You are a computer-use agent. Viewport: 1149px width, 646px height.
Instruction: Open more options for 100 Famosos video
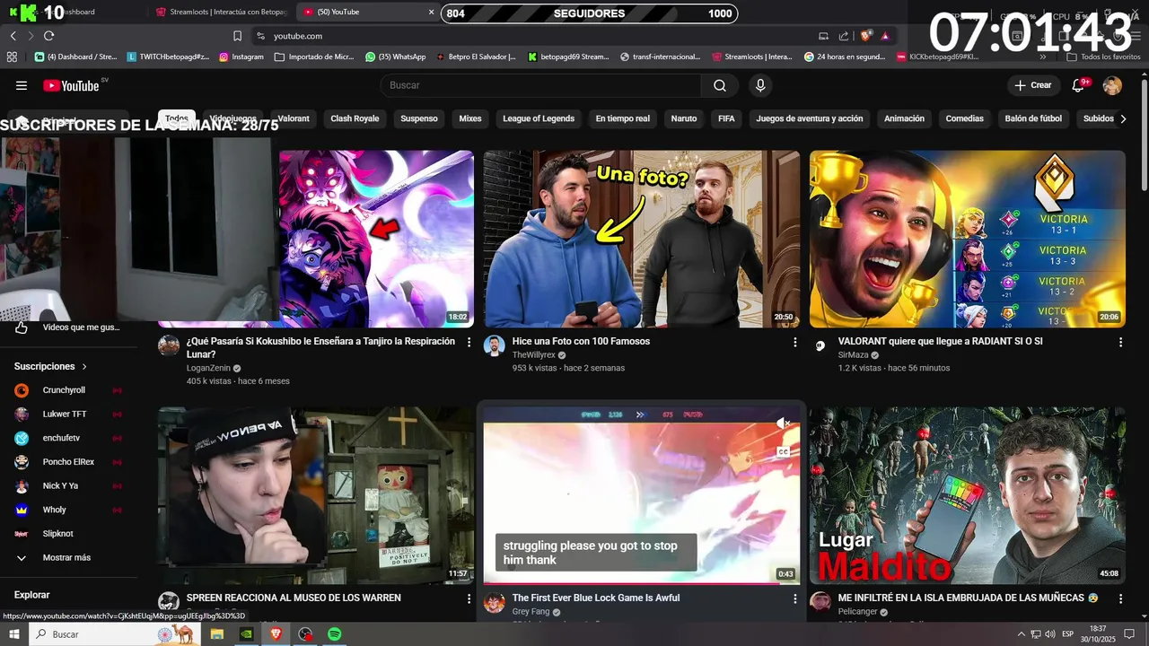click(794, 343)
